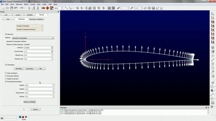216x121 pixels.
Task: Click the red cube status bar icon
Action: 23,117
